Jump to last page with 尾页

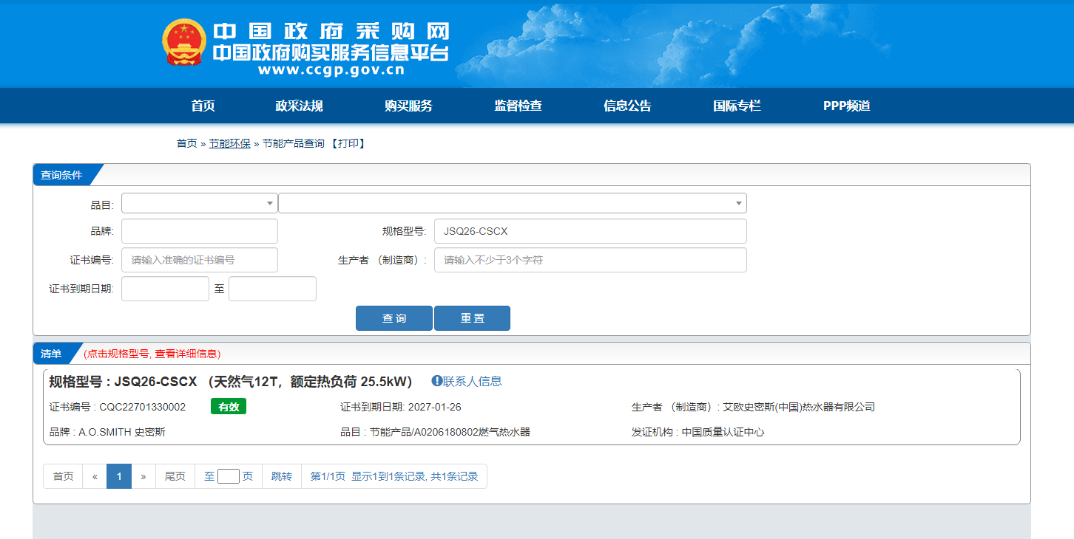click(175, 476)
